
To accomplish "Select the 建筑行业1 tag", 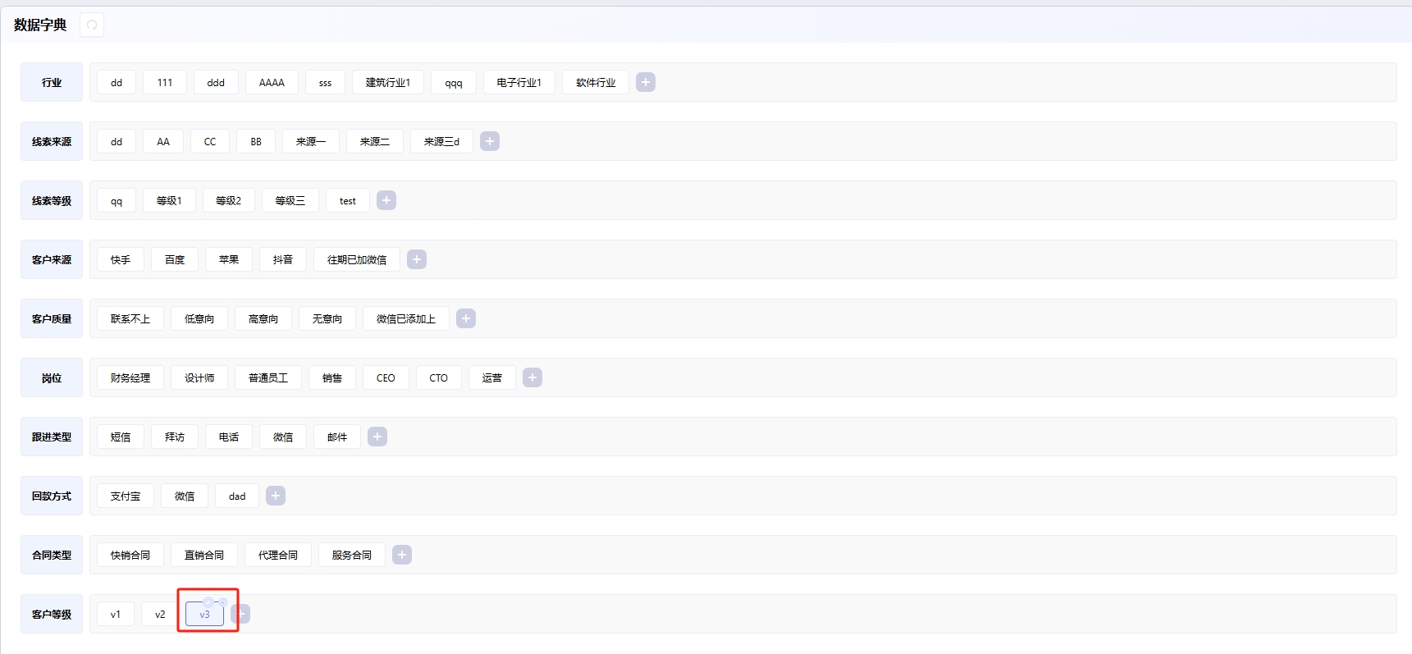I will [x=388, y=83].
